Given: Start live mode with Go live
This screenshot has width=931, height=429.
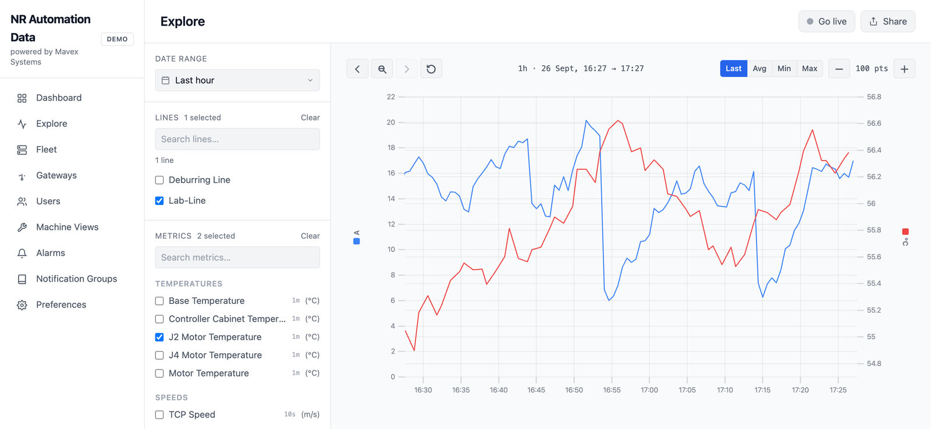Looking at the screenshot, I should click(x=826, y=22).
